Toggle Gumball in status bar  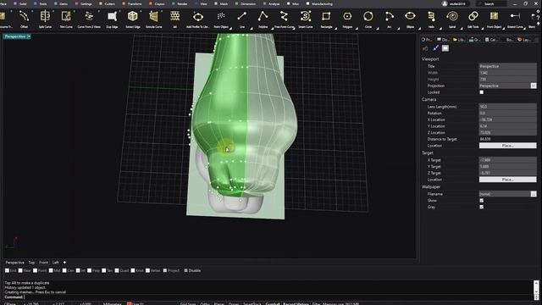click(x=273, y=303)
